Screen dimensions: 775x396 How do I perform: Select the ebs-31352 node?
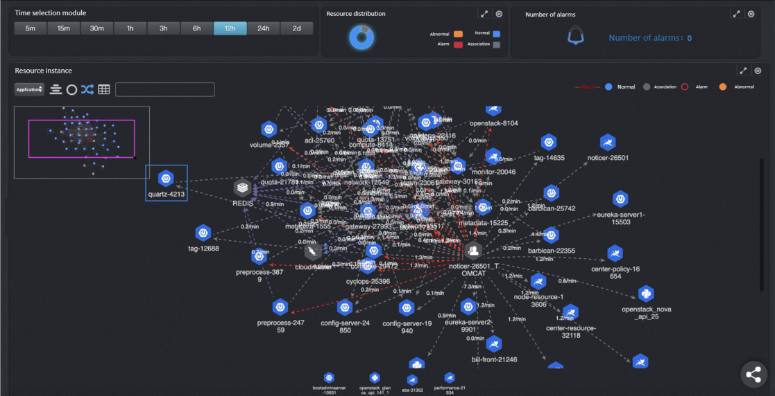pyautogui.click(x=411, y=379)
